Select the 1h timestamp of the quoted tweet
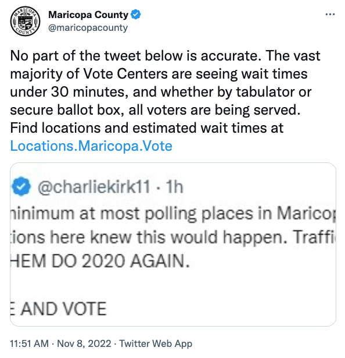 click(x=174, y=187)
